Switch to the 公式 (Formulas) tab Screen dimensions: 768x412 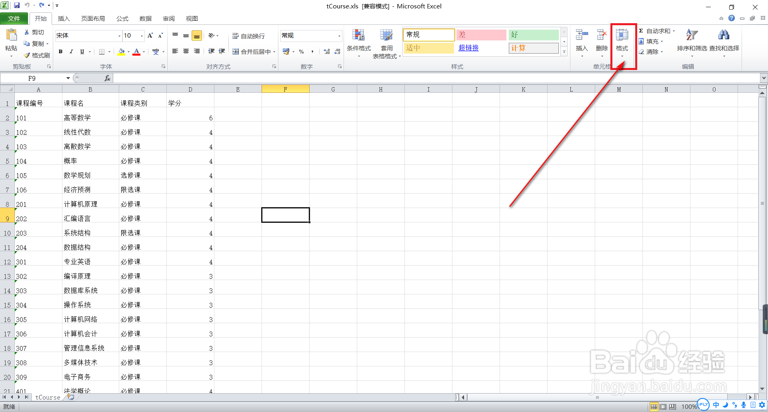[122, 18]
